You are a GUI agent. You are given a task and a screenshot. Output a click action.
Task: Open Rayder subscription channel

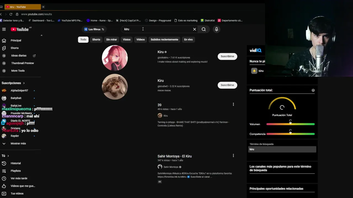pos(15,136)
